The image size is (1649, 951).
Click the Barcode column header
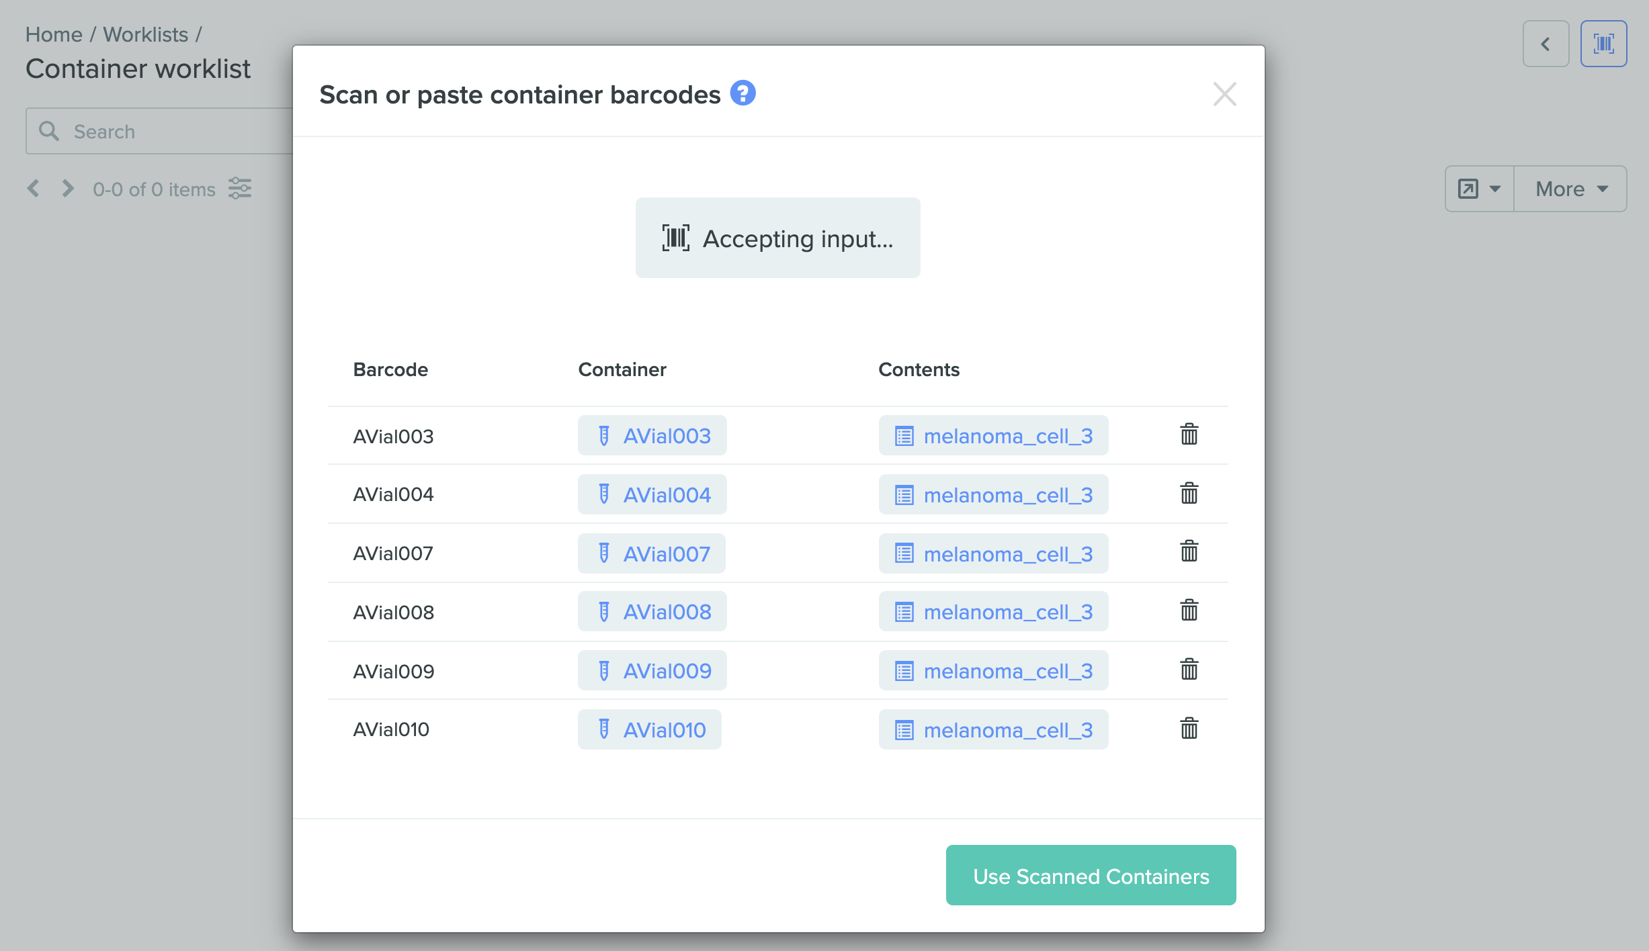tap(390, 369)
